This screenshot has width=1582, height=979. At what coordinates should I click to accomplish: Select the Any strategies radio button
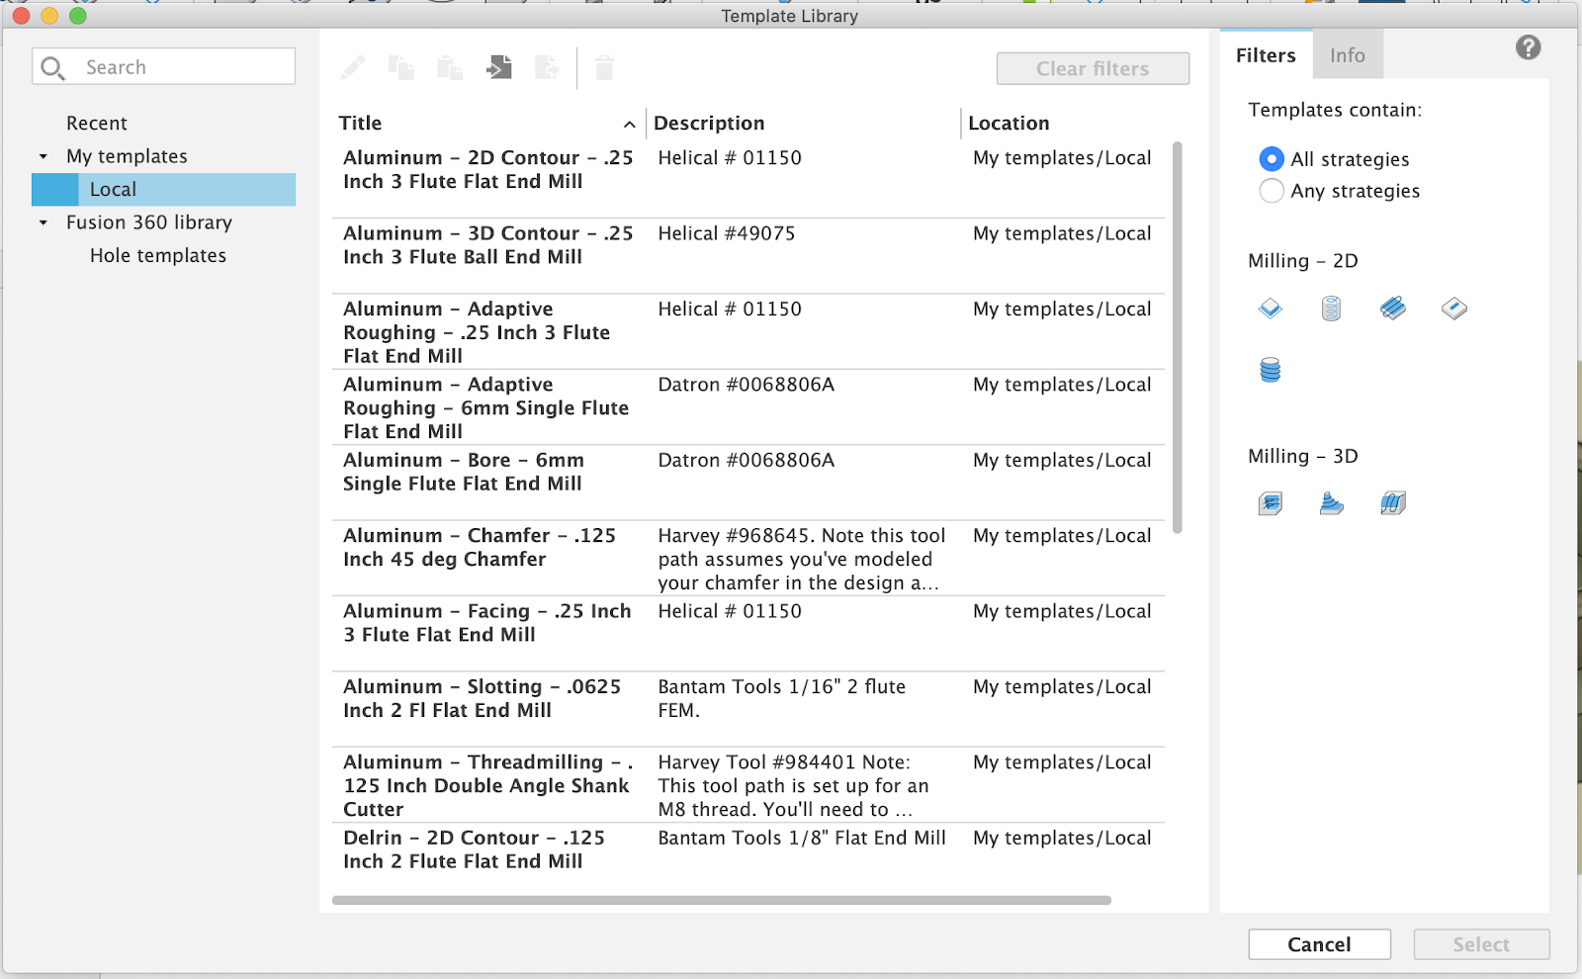(x=1272, y=191)
